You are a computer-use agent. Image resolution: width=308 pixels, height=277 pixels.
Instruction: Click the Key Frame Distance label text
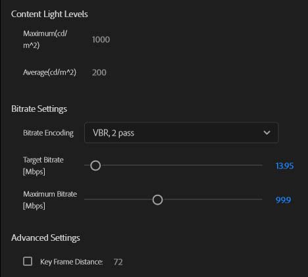(72, 262)
